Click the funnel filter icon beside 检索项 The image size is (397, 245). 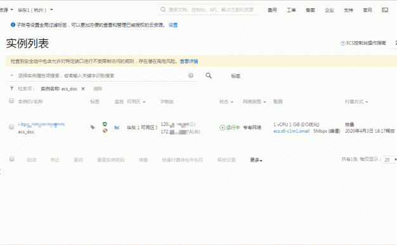tap(11, 88)
